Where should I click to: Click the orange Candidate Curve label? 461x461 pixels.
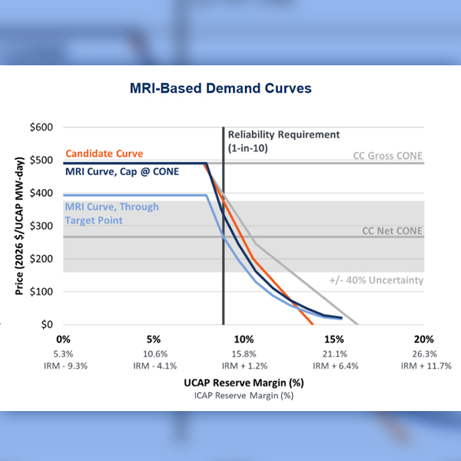tap(106, 154)
